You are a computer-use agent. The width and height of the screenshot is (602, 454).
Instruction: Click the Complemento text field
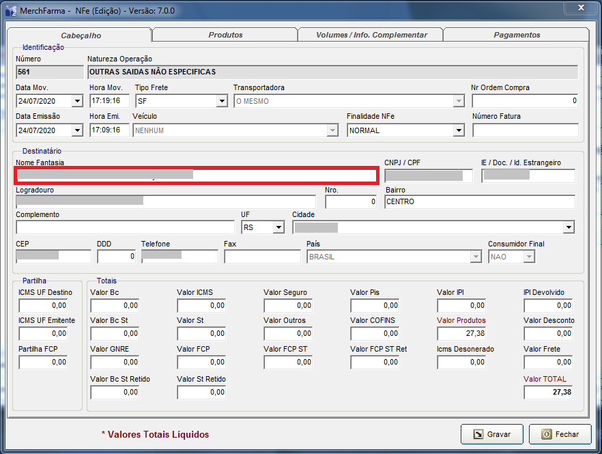point(125,227)
